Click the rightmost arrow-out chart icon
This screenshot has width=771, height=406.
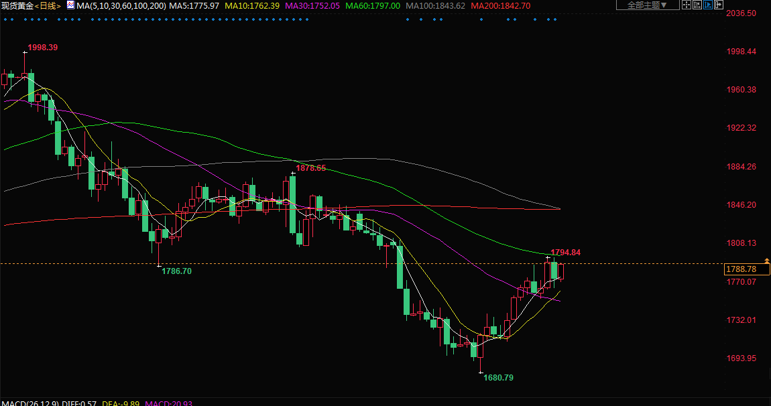point(719,5)
